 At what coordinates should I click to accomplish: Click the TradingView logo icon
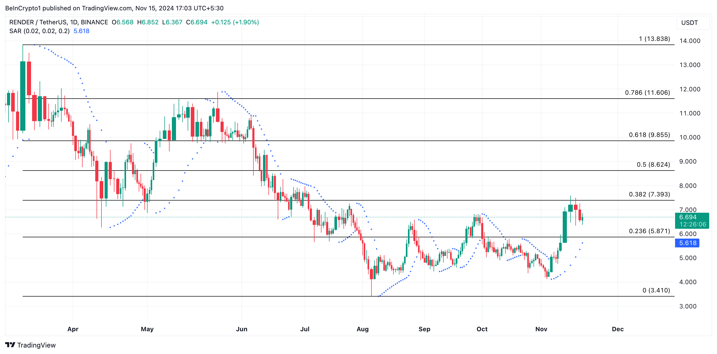pos(10,345)
